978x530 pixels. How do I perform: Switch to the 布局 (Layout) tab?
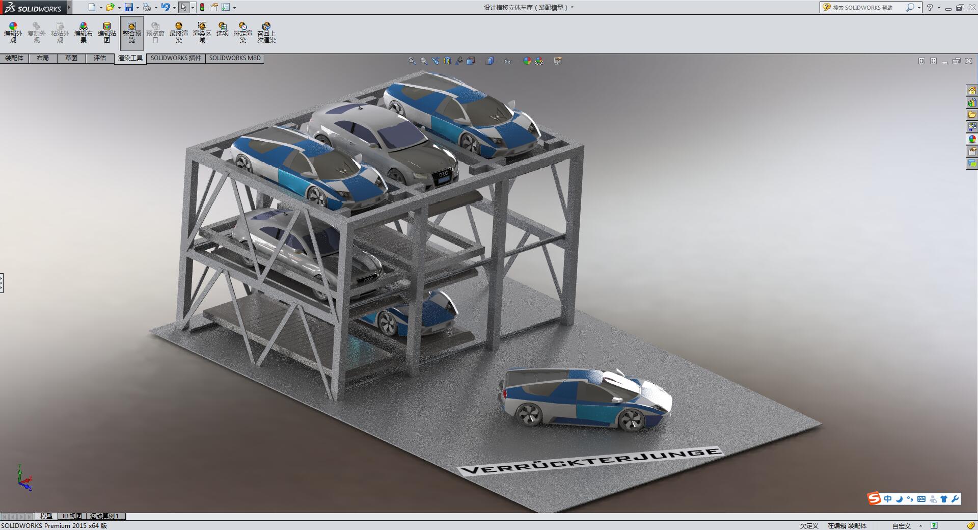pos(43,58)
